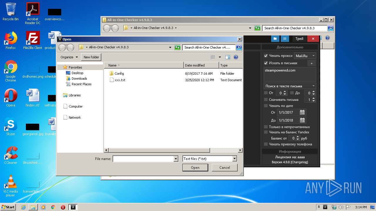Open the view options dropdown arrow in the Open dialog
Viewport: 376px width, 211px height.
pyautogui.click(x=220, y=57)
